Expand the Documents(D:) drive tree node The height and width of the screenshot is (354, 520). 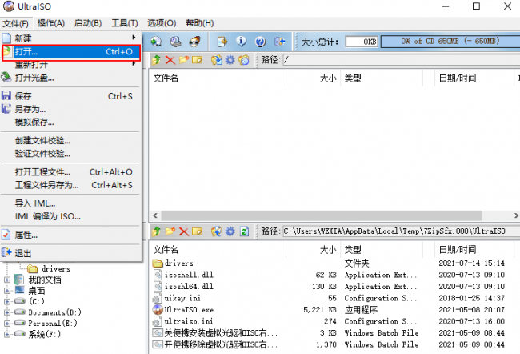coord(6,312)
